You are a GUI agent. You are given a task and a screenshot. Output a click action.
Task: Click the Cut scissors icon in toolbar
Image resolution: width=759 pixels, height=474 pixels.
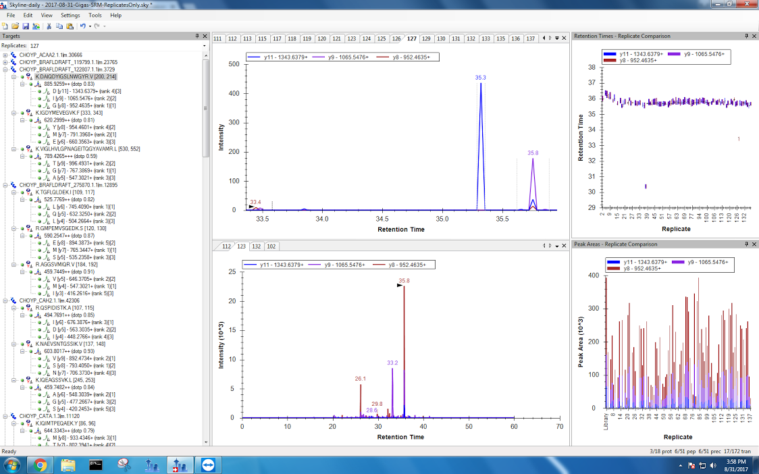(49, 26)
